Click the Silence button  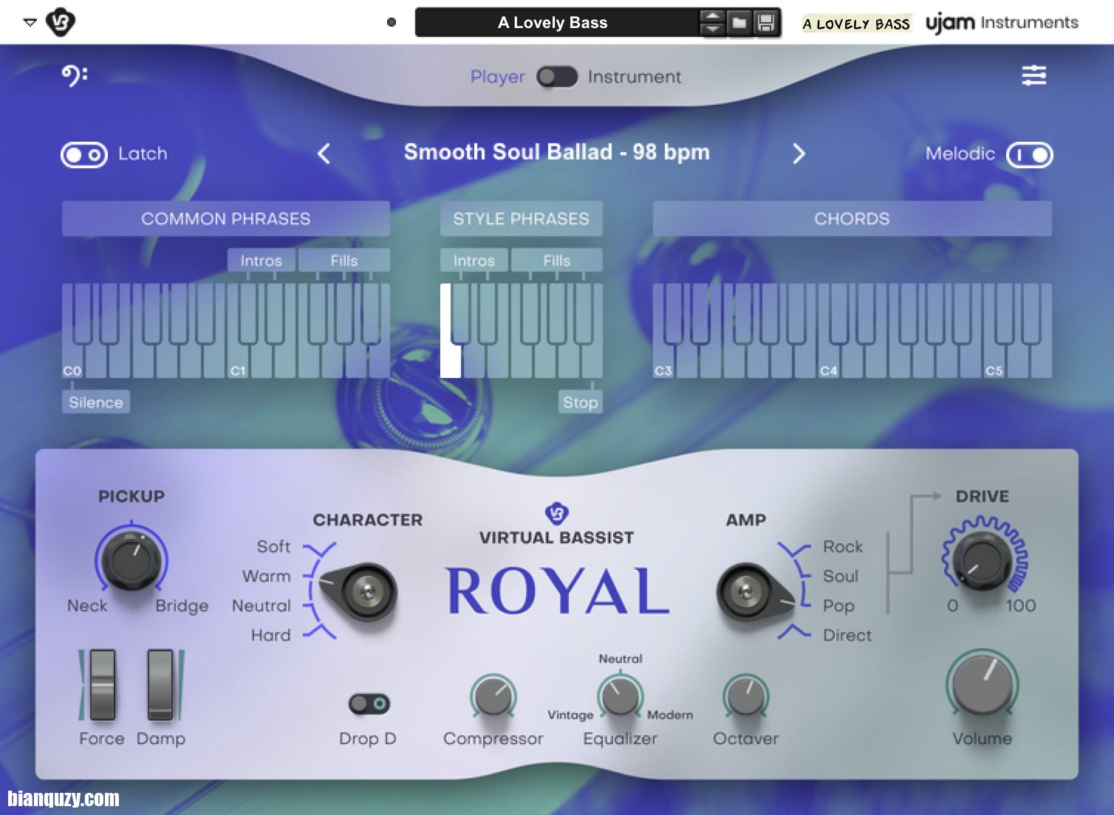pyautogui.click(x=96, y=402)
